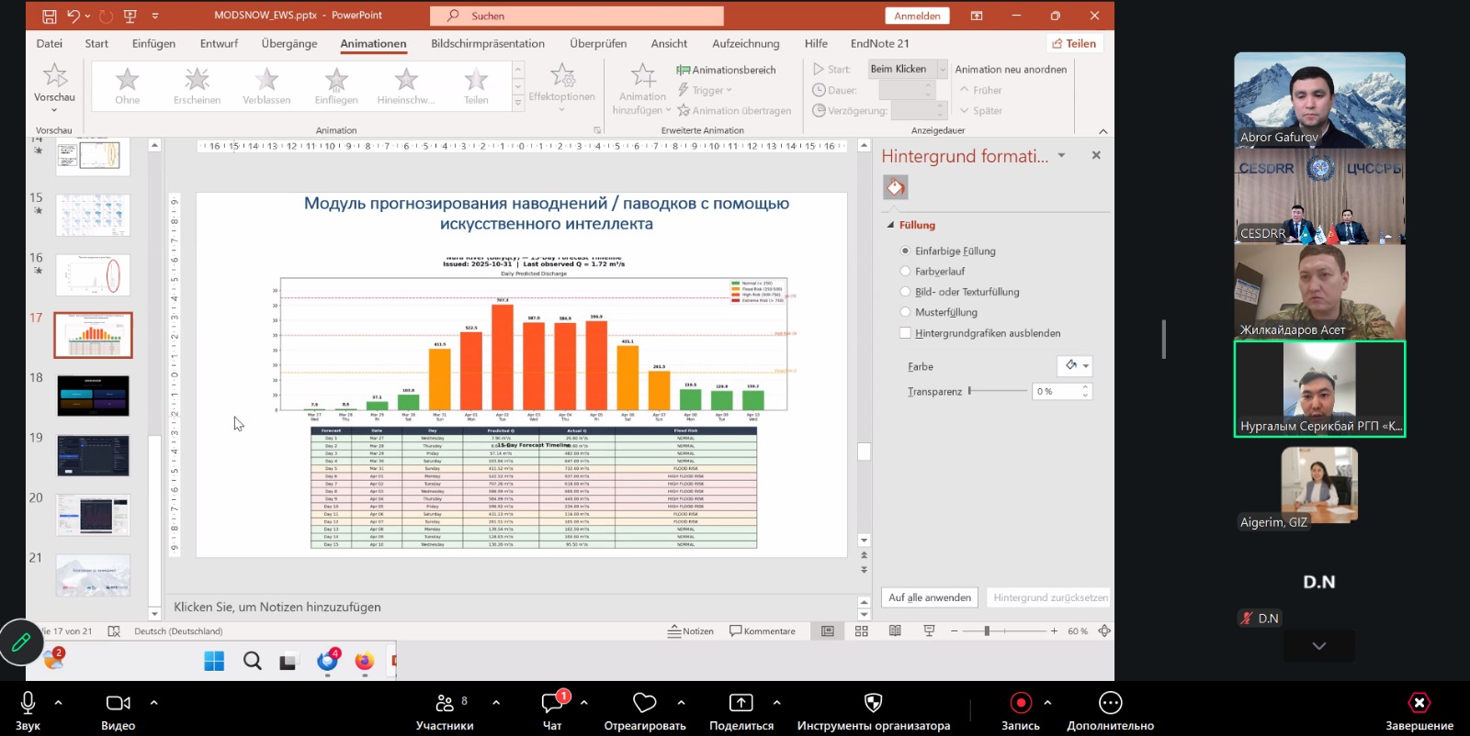
Task: Click Auf alle anwenden button
Action: tap(929, 597)
